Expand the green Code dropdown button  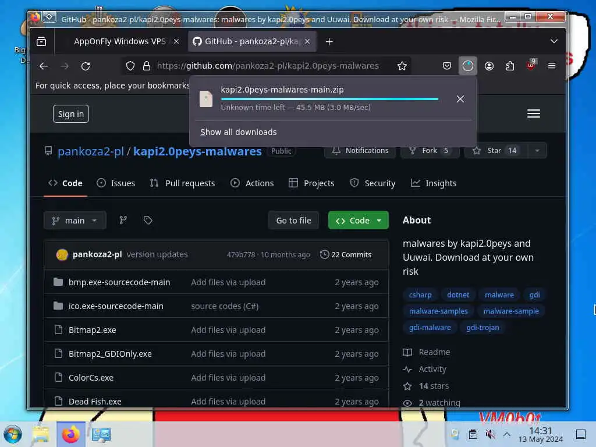[x=359, y=220]
